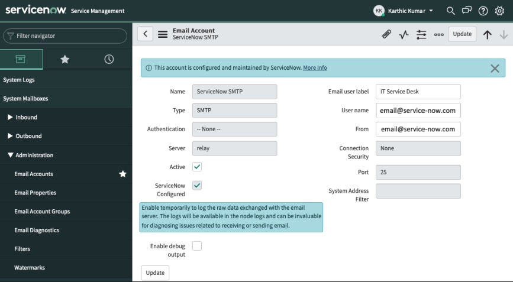
Task: Open System Logs application
Action: tap(19, 80)
